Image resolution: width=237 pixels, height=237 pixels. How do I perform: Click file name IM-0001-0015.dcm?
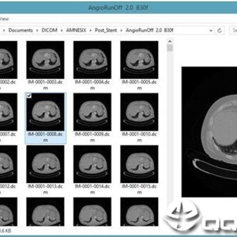[x=140, y=189]
